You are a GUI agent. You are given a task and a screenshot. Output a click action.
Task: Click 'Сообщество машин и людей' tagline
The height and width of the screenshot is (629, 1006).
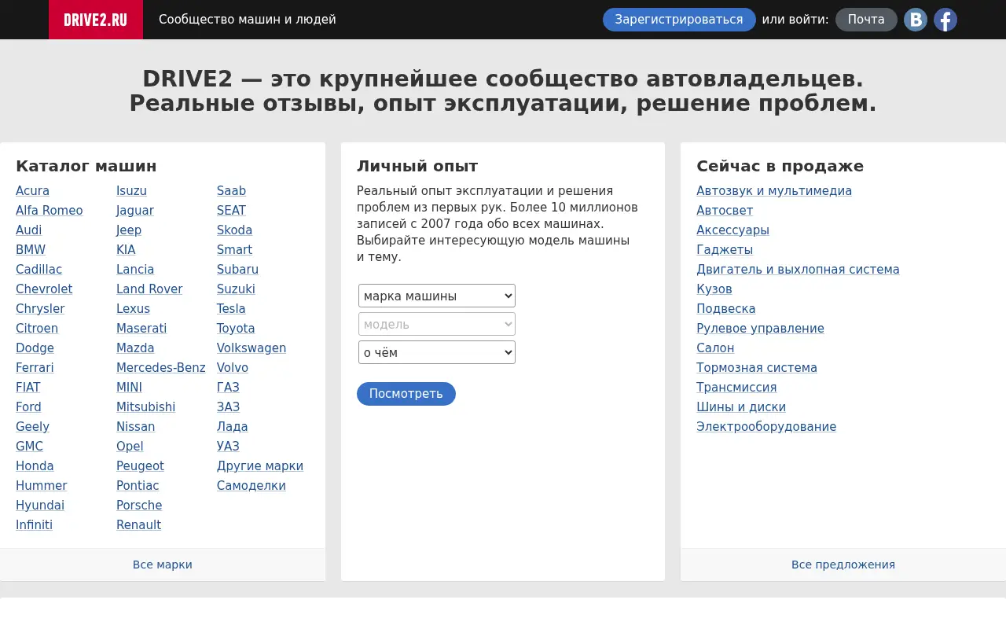[x=248, y=20]
